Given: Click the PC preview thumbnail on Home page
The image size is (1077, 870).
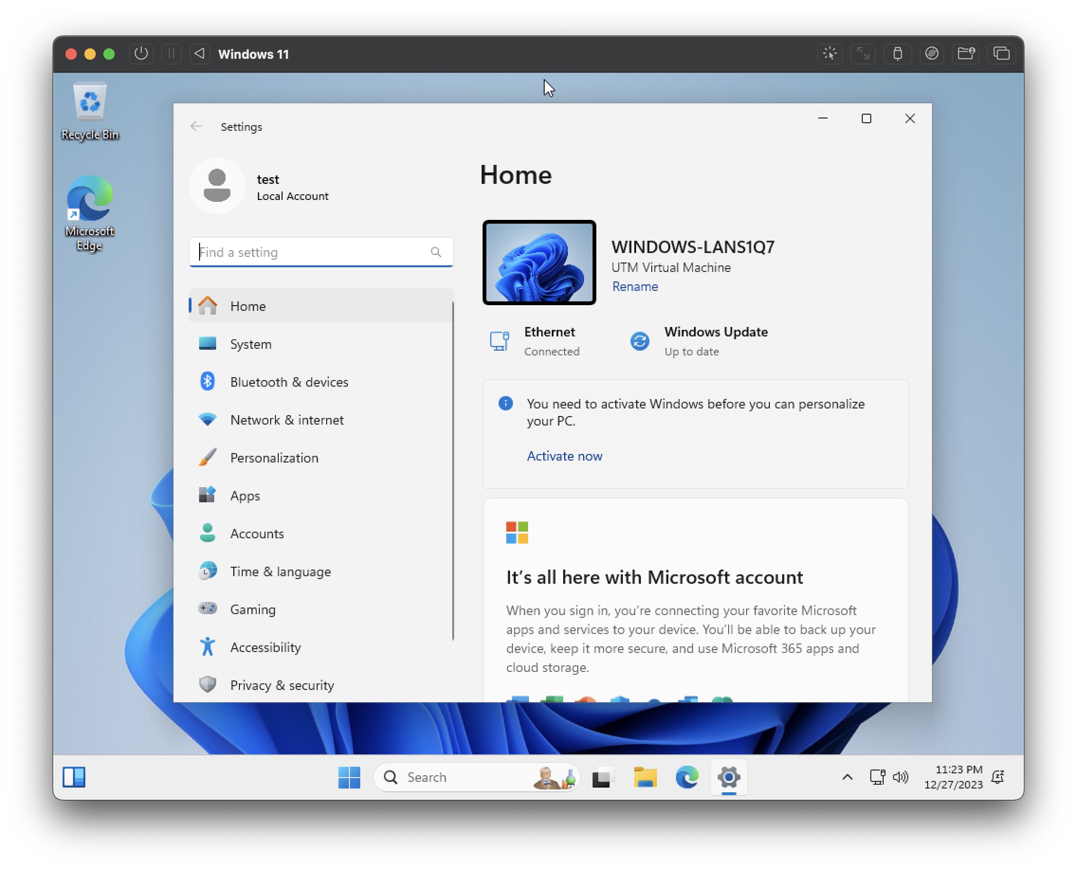Looking at the screenshot, I should coord(538,263).
